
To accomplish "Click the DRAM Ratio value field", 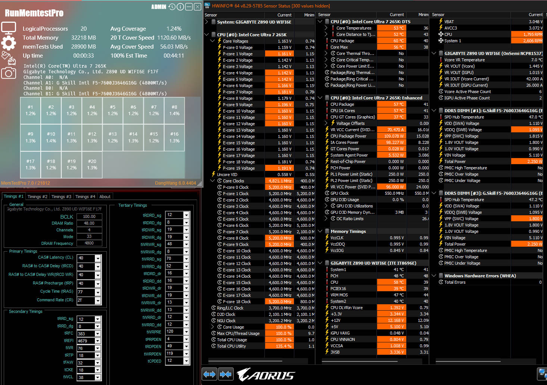I will point(89,223).
